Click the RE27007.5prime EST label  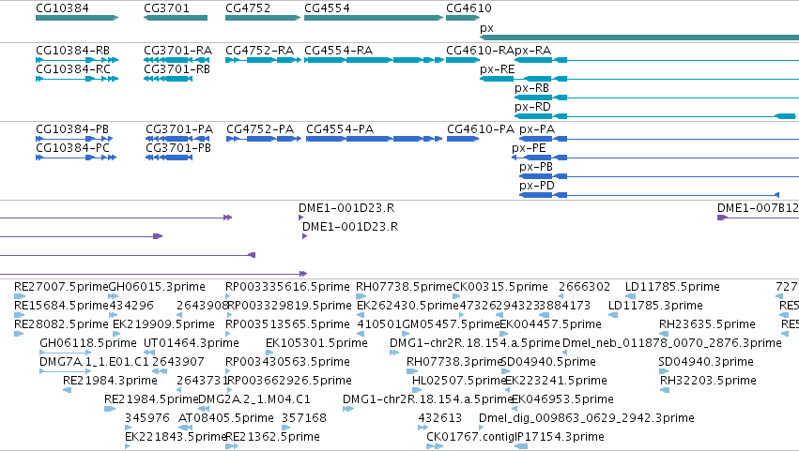coord(61,287)
